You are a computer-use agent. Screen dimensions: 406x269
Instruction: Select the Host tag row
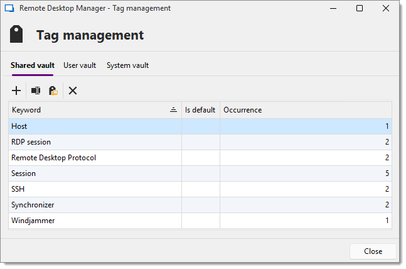click(200, 126)
